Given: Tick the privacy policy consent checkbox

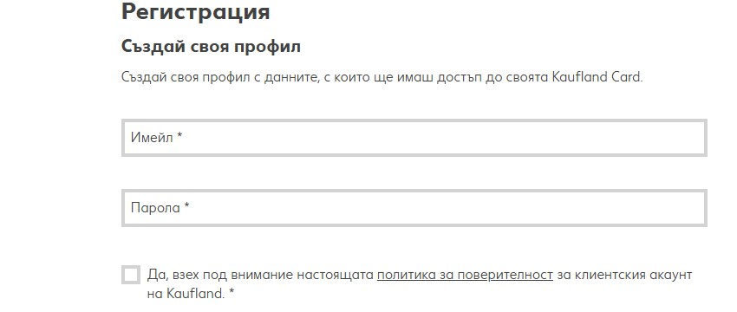Looking at the screenshot, I should (x=131, y=275).
